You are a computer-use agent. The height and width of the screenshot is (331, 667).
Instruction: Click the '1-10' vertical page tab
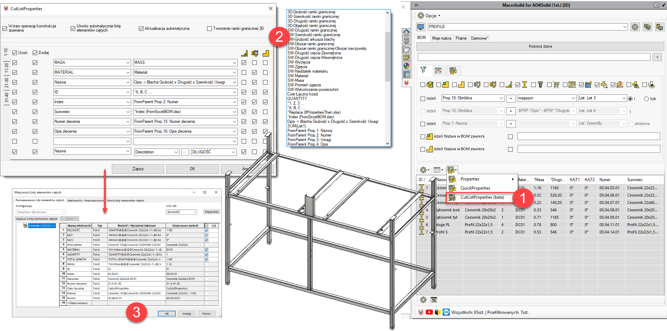point(6,53)
